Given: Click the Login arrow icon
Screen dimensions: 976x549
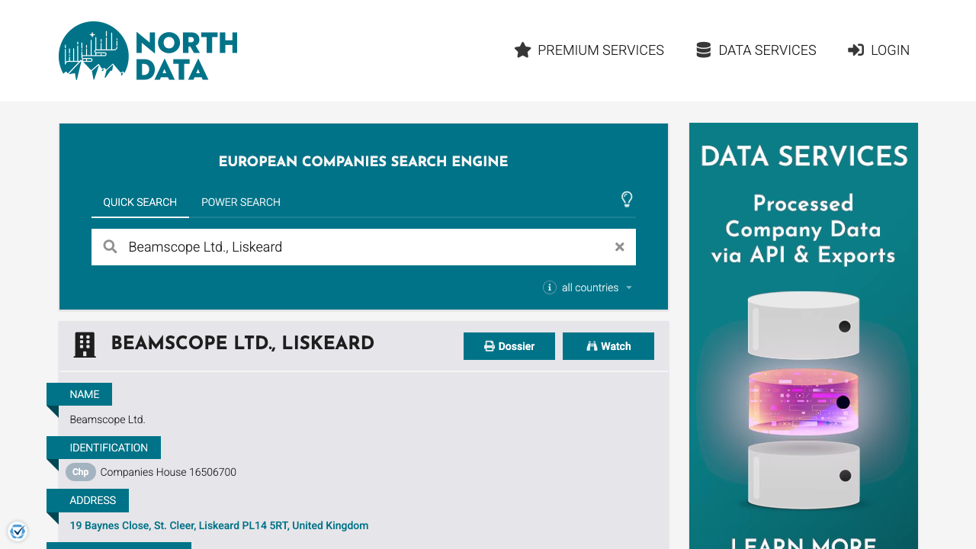Looking at the screenshot, I should (x=856, y=50).
